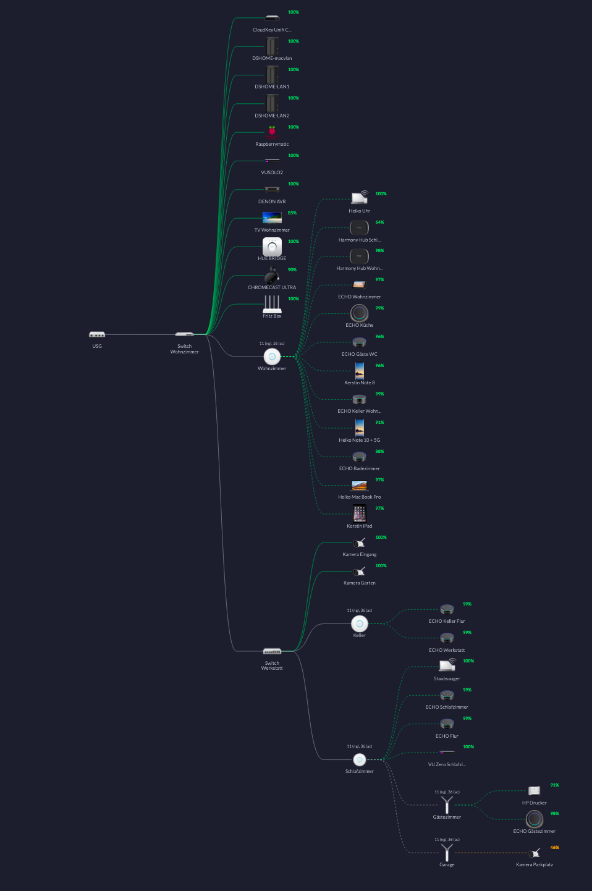Click the Staubsauger client icon
This screenshot has height=891, width=592.
tap(447, 665)
